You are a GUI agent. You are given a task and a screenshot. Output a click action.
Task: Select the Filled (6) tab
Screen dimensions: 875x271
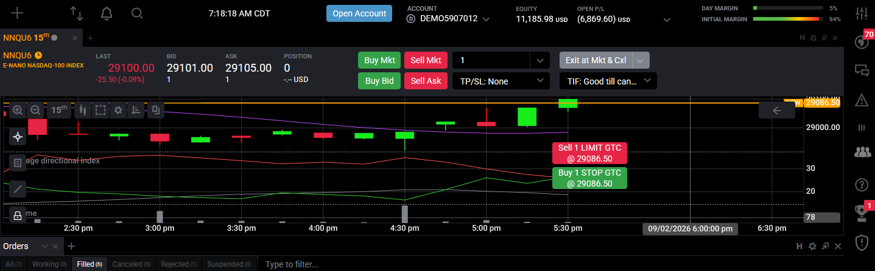[x=90, y=264]
